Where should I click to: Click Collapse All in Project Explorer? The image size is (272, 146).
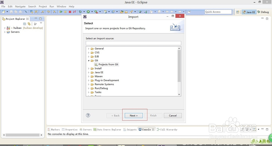coord(25,24)
